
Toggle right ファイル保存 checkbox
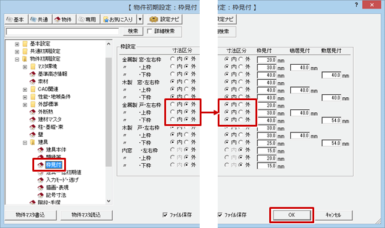[219, 215]
